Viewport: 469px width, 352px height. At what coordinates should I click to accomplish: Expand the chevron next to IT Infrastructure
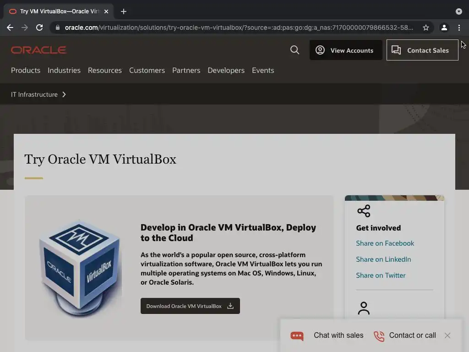[x=64, y=94]
